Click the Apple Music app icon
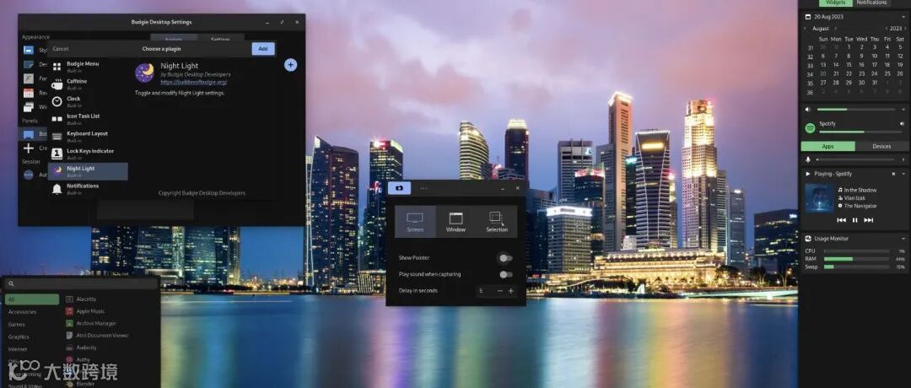Viewport: 911px width, 388px height. click(x=70, y=311)
